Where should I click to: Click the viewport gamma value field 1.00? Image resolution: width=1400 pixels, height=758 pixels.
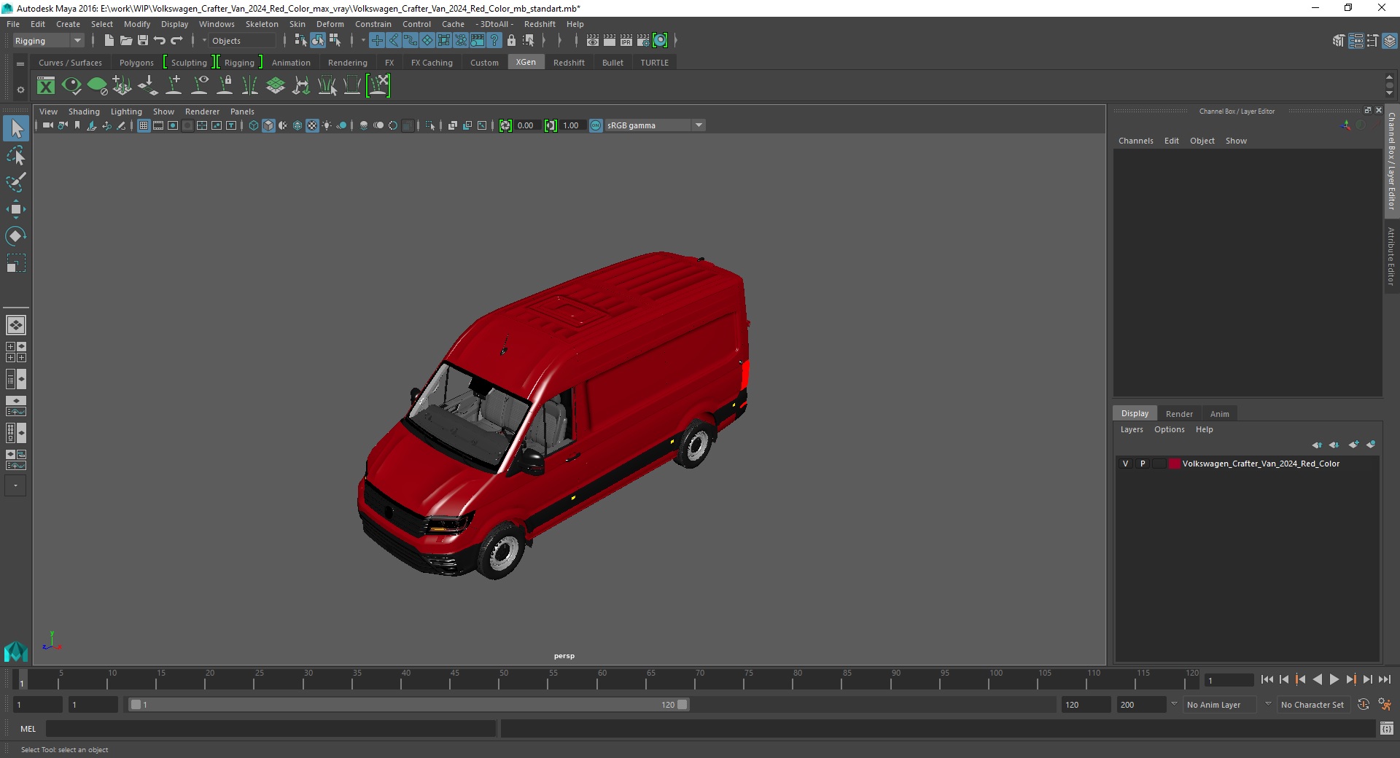pyautogui.click(x=572, y=125)
